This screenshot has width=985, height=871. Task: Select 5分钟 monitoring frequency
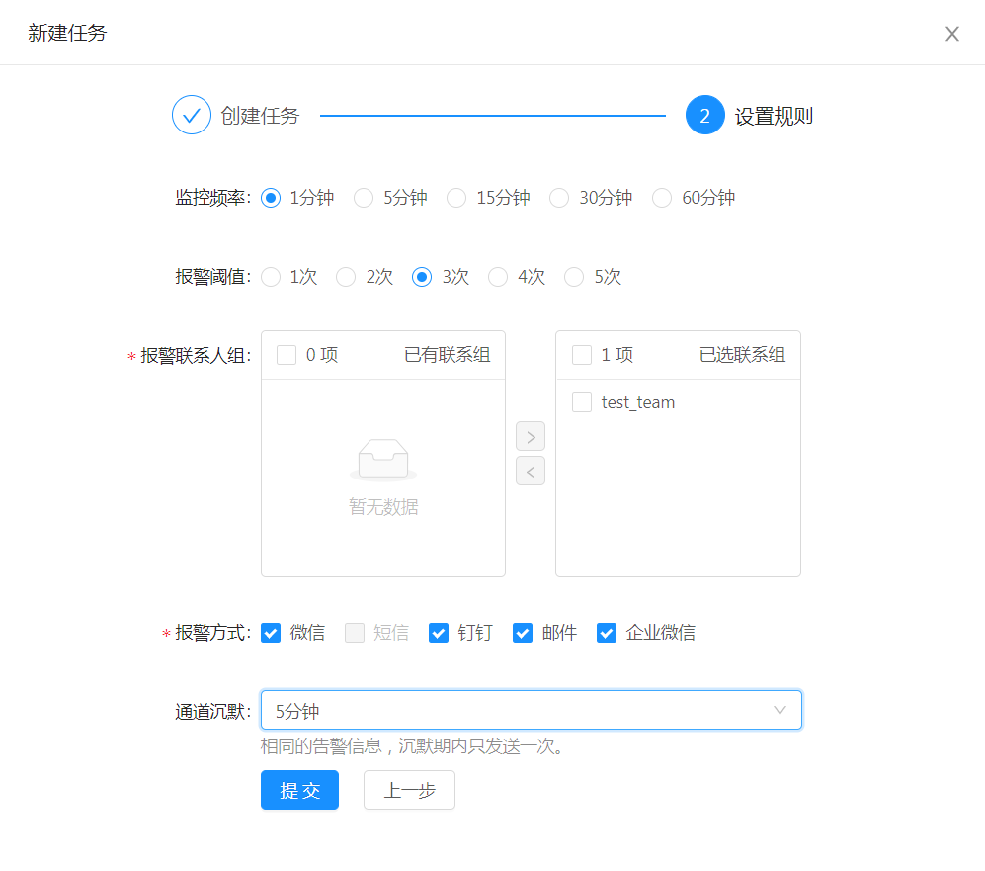coord(364,198)
